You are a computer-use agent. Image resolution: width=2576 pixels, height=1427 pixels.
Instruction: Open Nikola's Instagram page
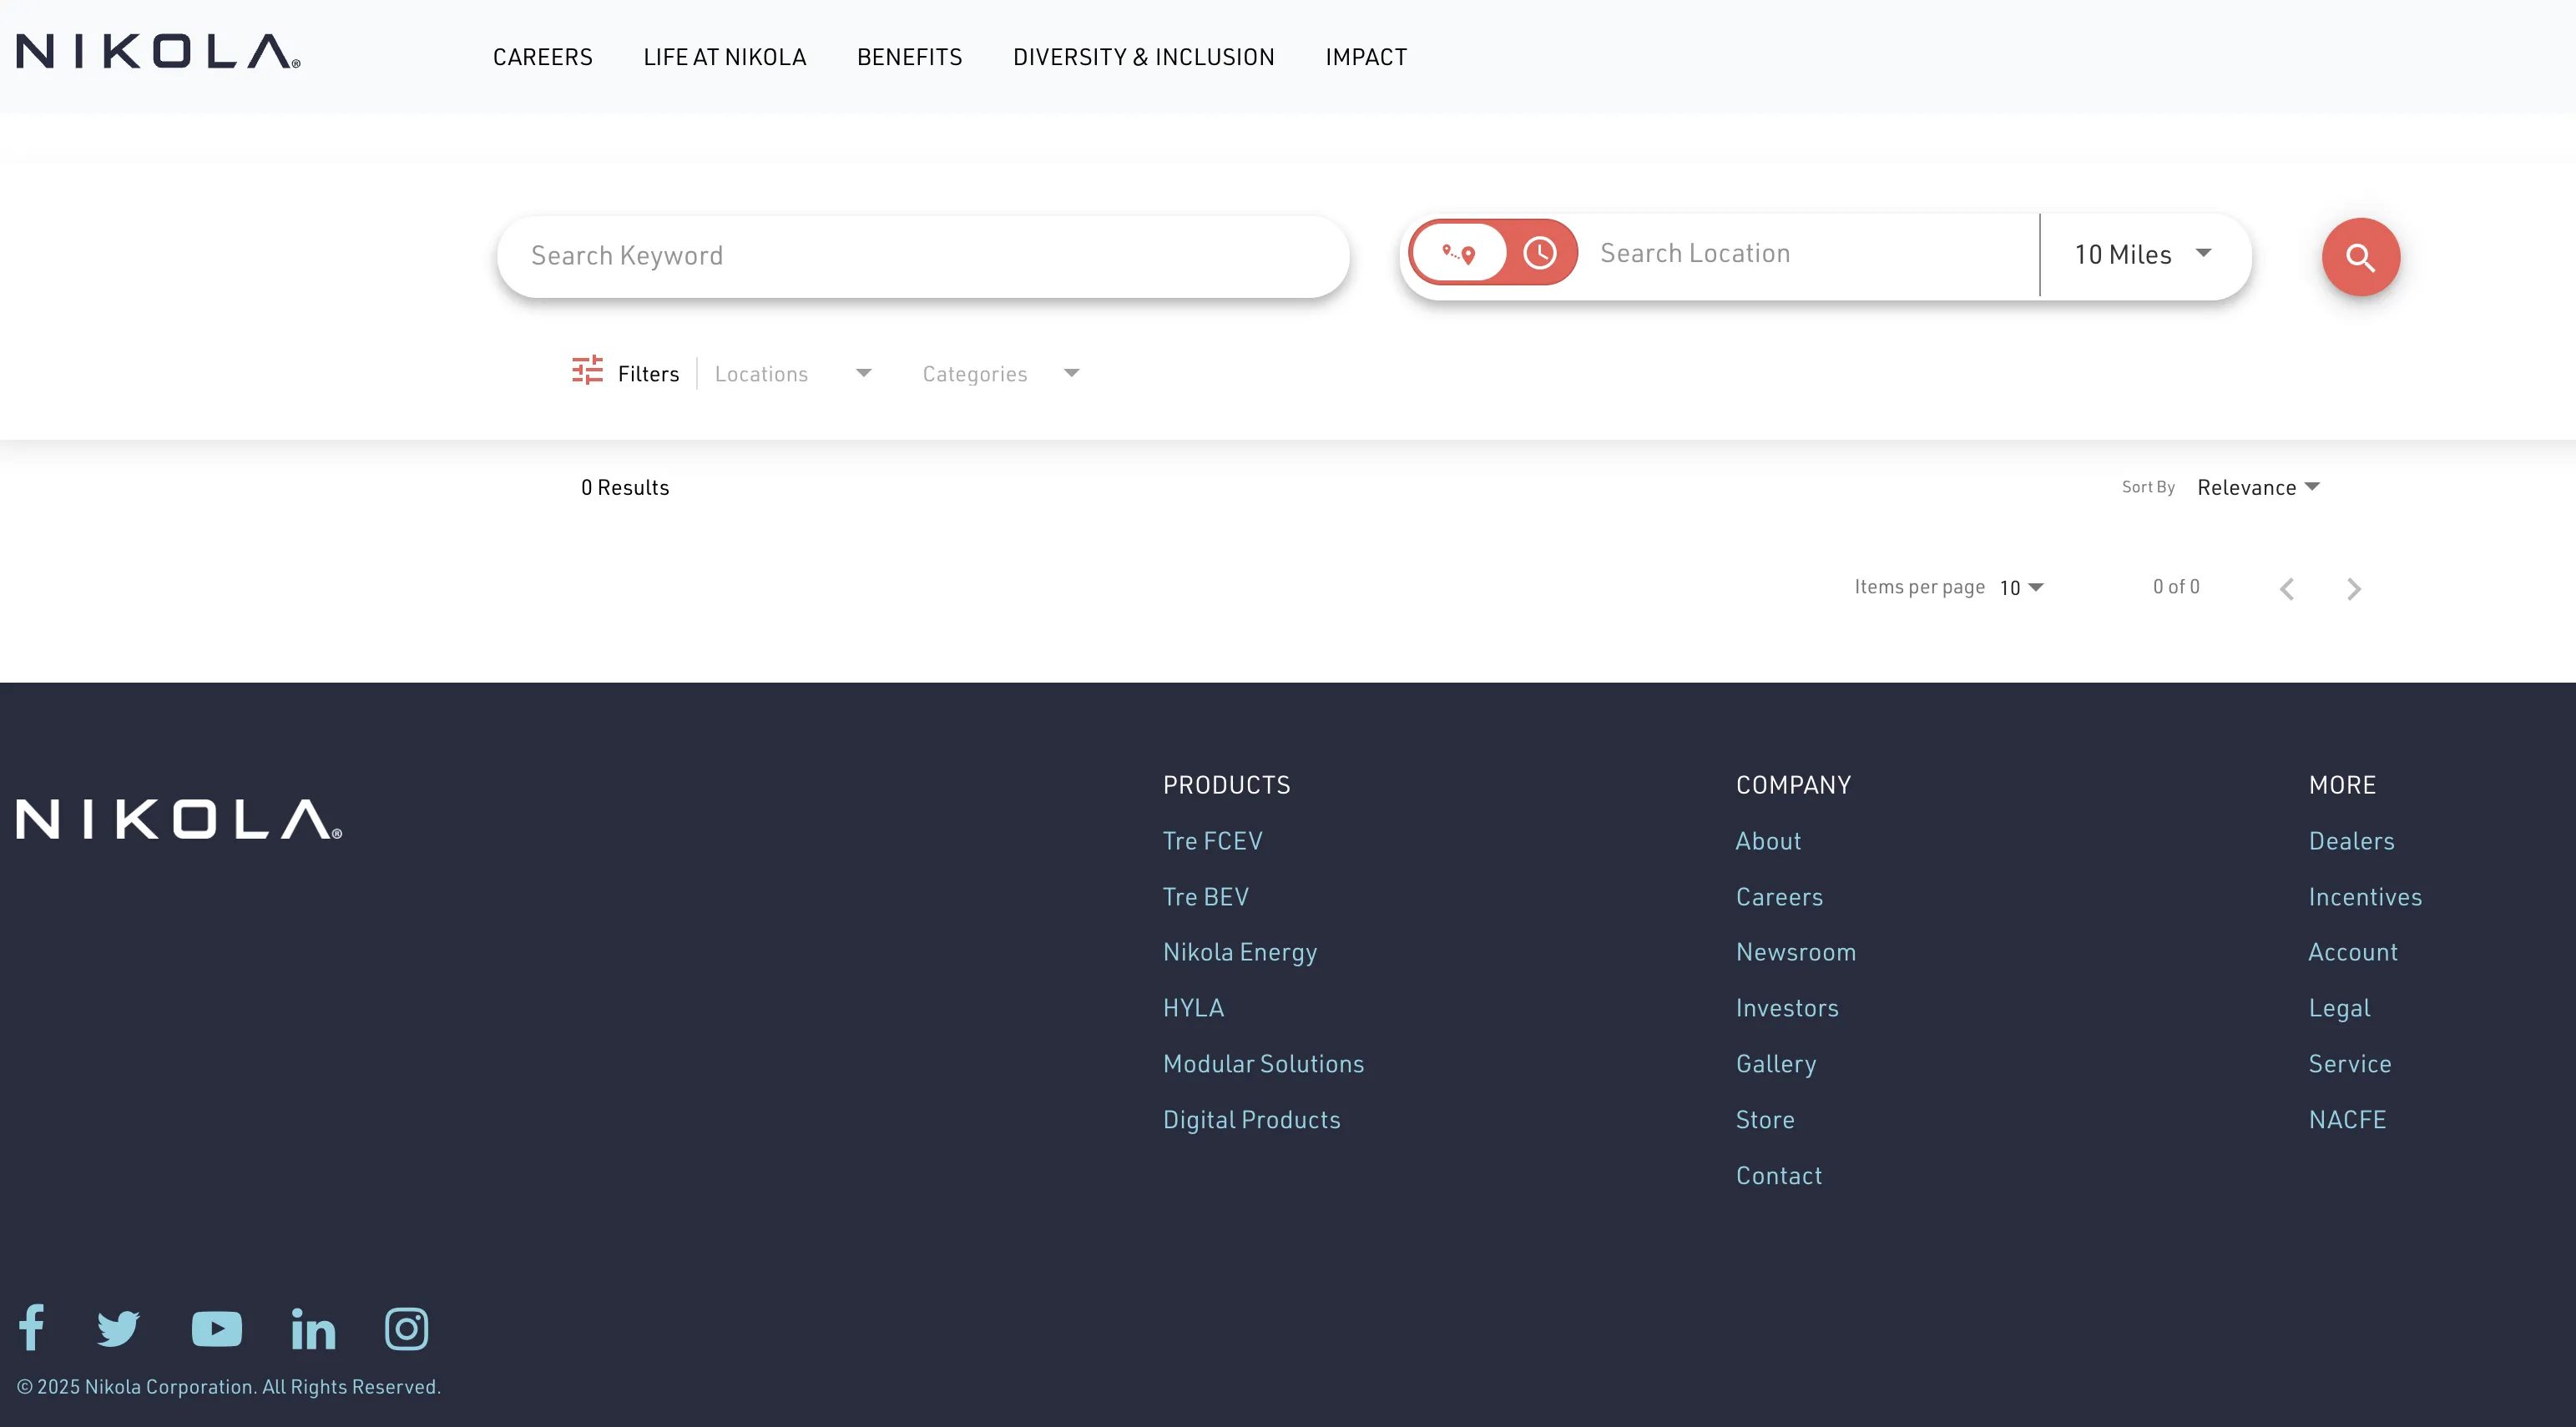[x=406, y=1328]
